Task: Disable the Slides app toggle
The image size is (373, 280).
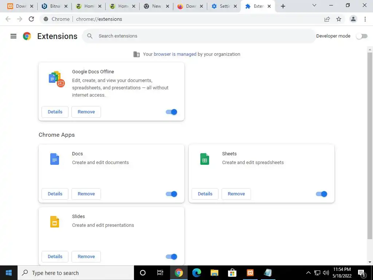Action: coord(172,257)
